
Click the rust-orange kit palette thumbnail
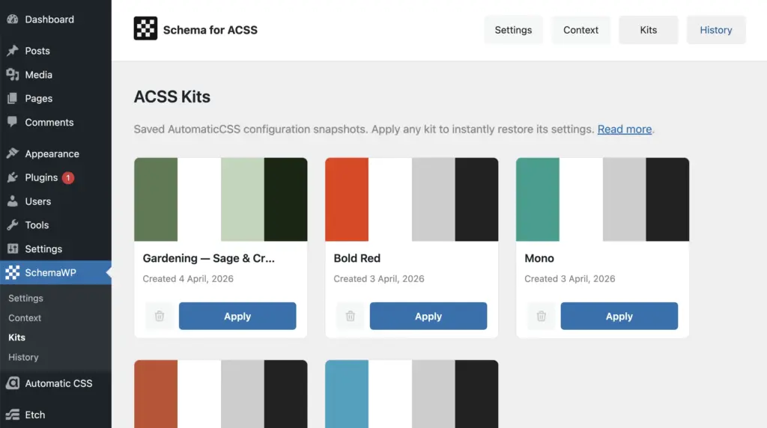[x=221, y=394]
